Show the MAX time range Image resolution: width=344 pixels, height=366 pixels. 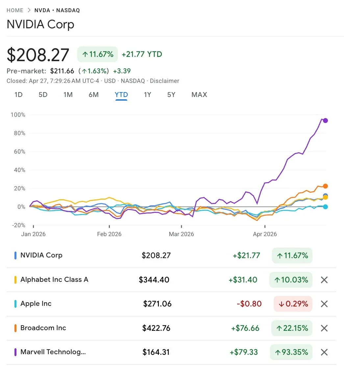(199, 95)
